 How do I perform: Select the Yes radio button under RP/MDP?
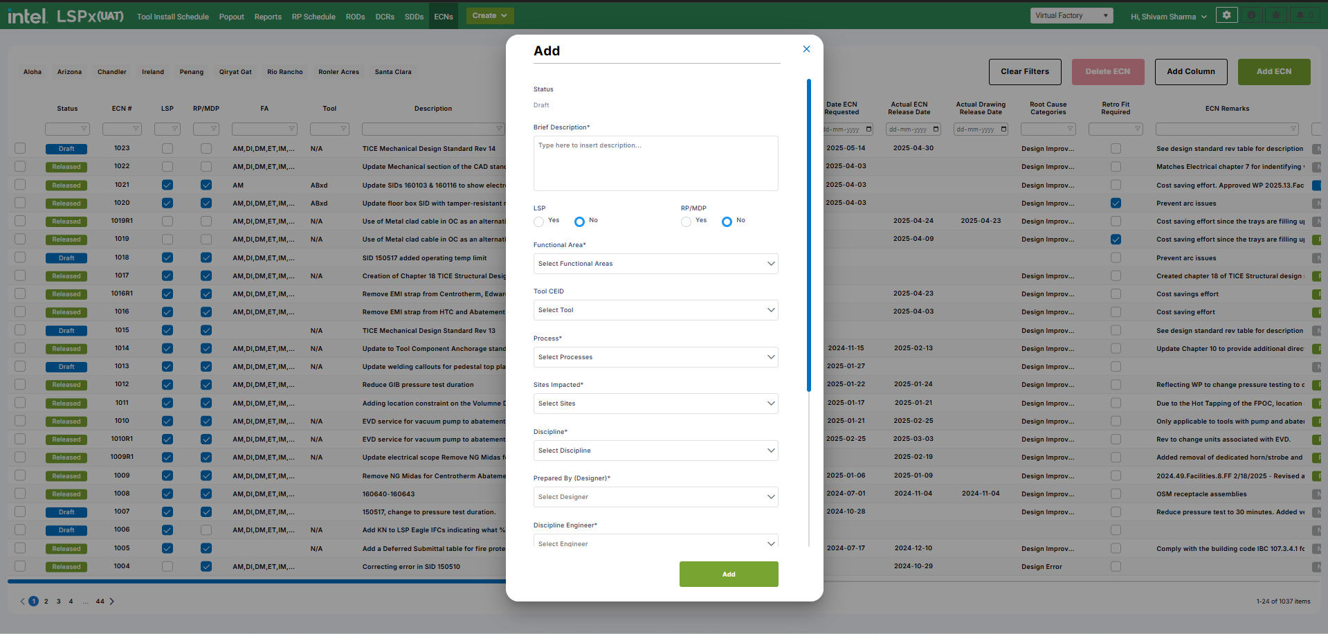(686, 221)
